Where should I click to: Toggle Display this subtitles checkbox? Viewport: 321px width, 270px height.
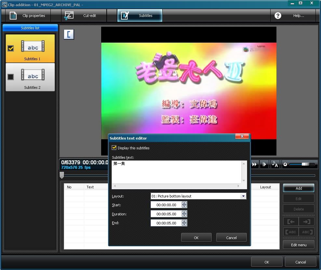point(114,148)
